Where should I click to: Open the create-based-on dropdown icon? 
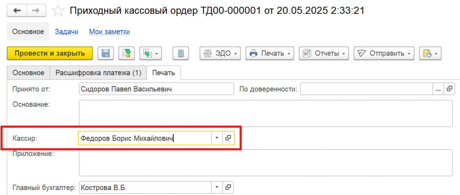click(150, 53)
